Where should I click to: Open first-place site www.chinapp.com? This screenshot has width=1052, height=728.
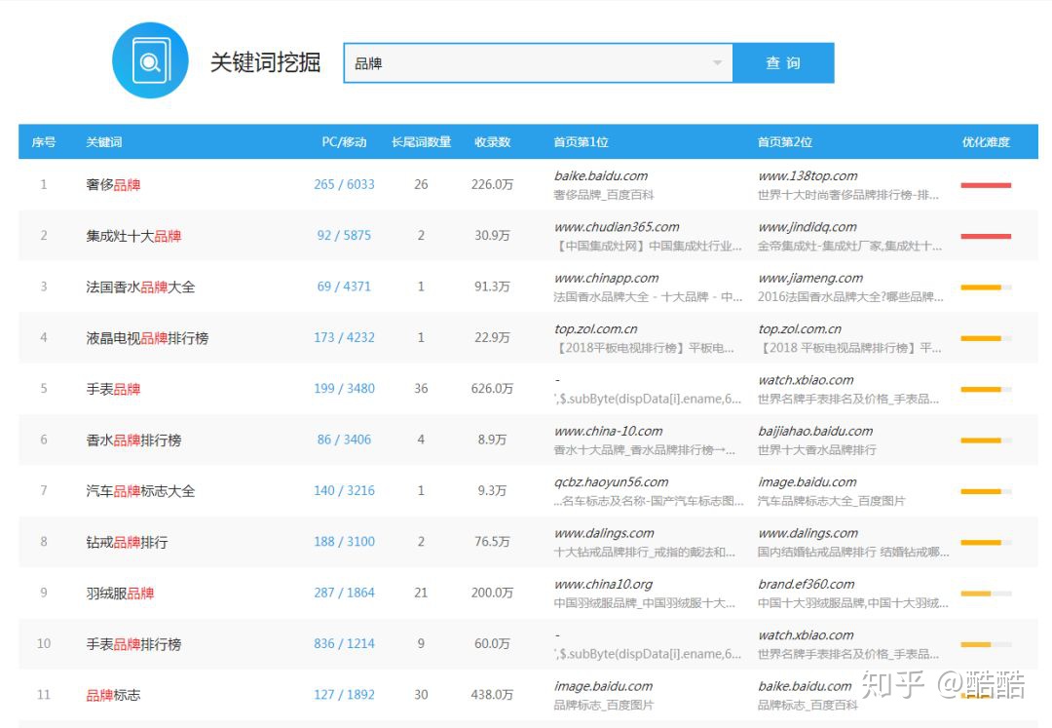pos(607,278)
